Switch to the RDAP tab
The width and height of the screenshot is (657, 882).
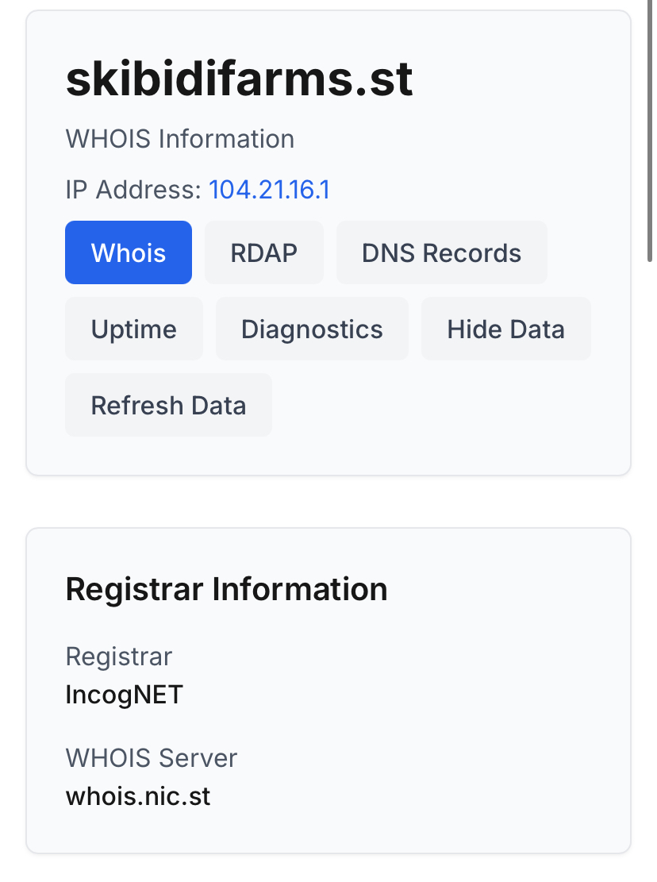pyautogui.click(x=263, y=252)
